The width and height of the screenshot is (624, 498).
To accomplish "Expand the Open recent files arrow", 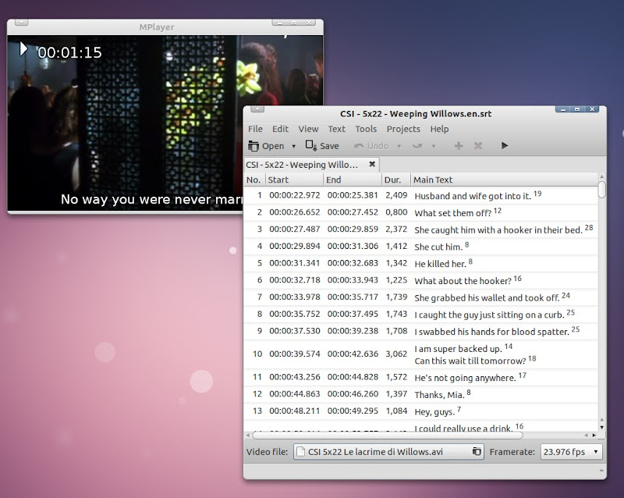I will [294, 146].
